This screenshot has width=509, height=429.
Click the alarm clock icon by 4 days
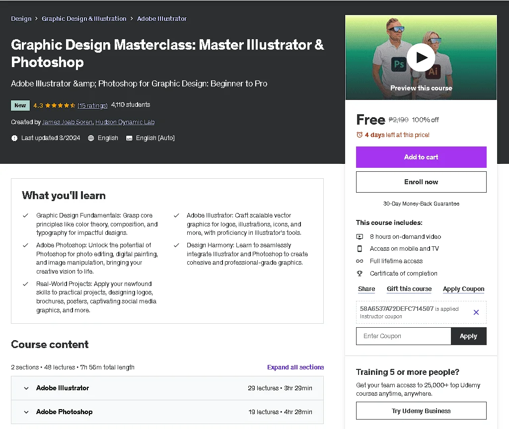click(360, 135)
